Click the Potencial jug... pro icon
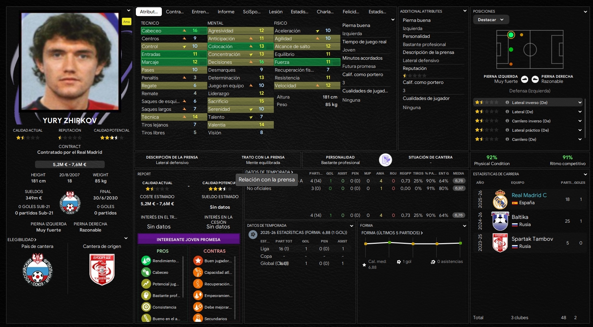Viewport: 593px width, 327px height. [x=146, y=284]
